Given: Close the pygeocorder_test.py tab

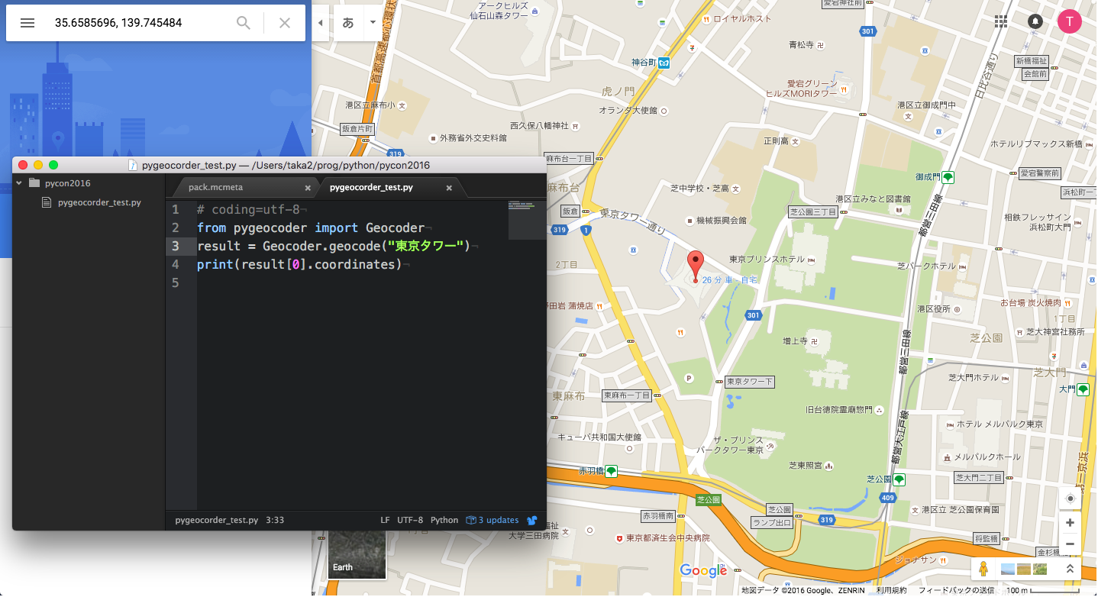Looking at the screenshot, I should 449,188.
